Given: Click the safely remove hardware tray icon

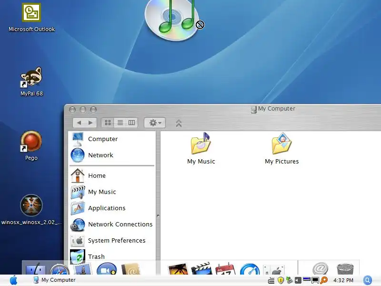Looking at the screenshot, I should click(x=289, y=280).
